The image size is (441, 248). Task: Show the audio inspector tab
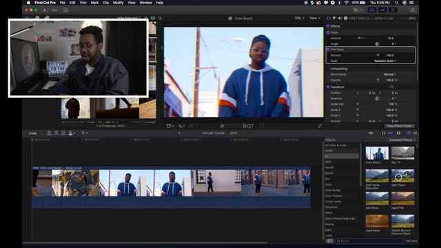[x=340, y=19]
